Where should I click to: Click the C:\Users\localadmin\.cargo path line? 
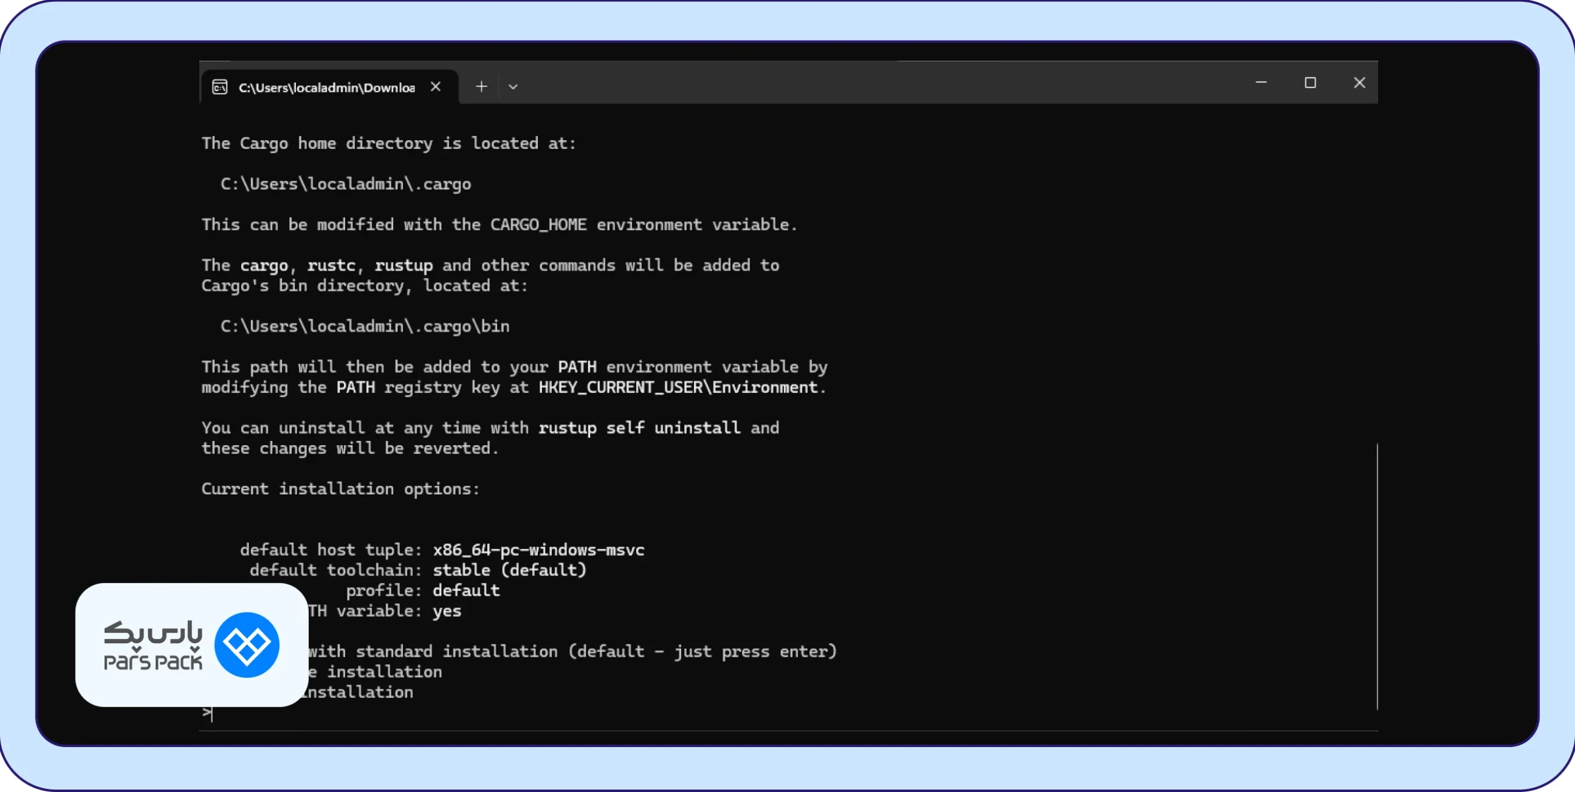click(x=346, y=184)
